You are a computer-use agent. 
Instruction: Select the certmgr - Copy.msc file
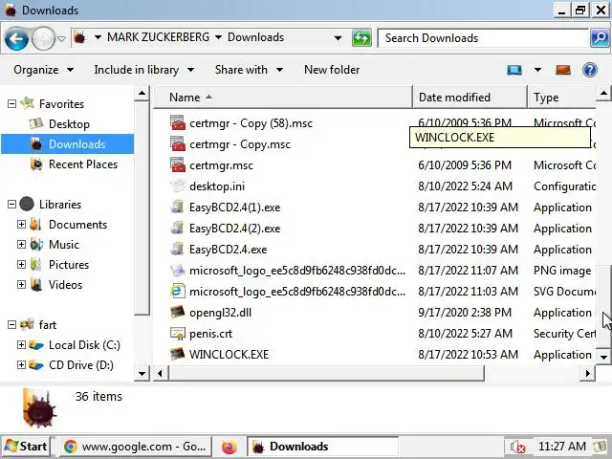click(240, 144)
